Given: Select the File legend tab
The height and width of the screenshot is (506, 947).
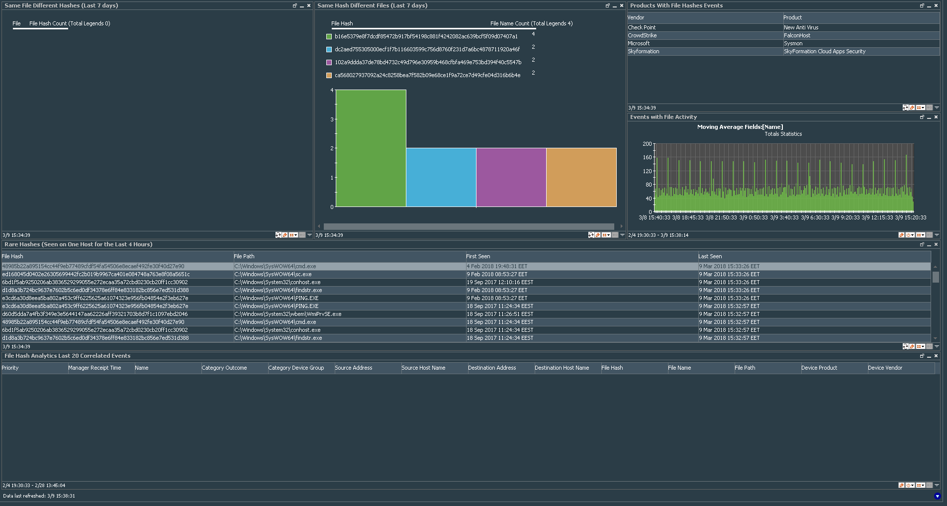Looking at the screenshot, I should pos(16,23).
